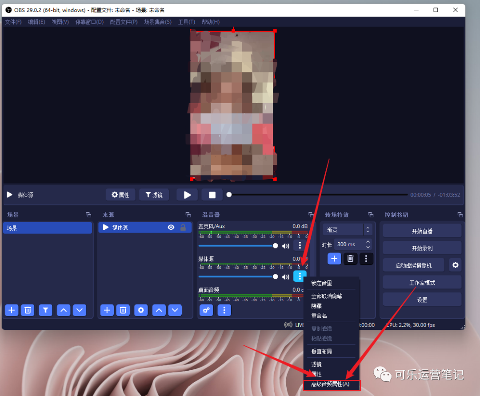
Task: Decrease transition 时长 value
Action: (x=368, y=247)
